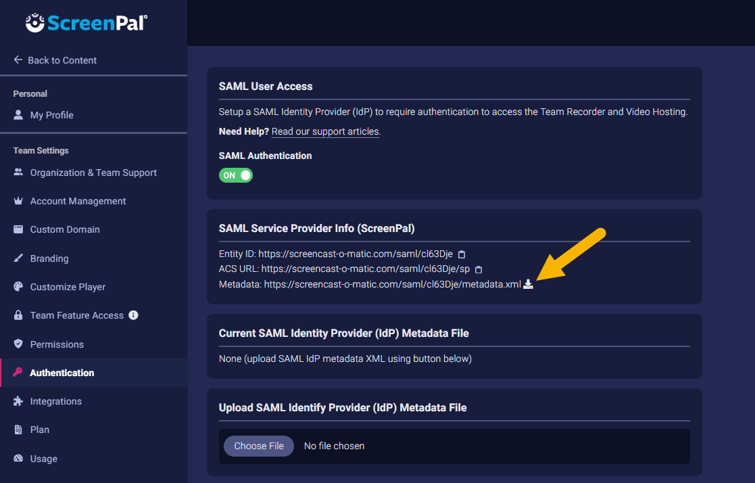
Task: Click the Plan document icon
Action: [18, 430]
